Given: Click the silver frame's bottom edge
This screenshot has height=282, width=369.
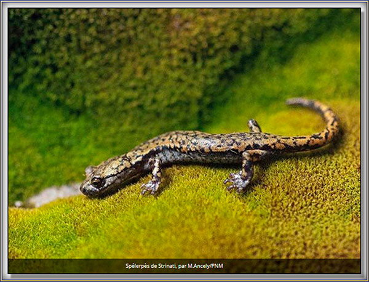Looking at the screenshot, I should (x=184, y=278).
